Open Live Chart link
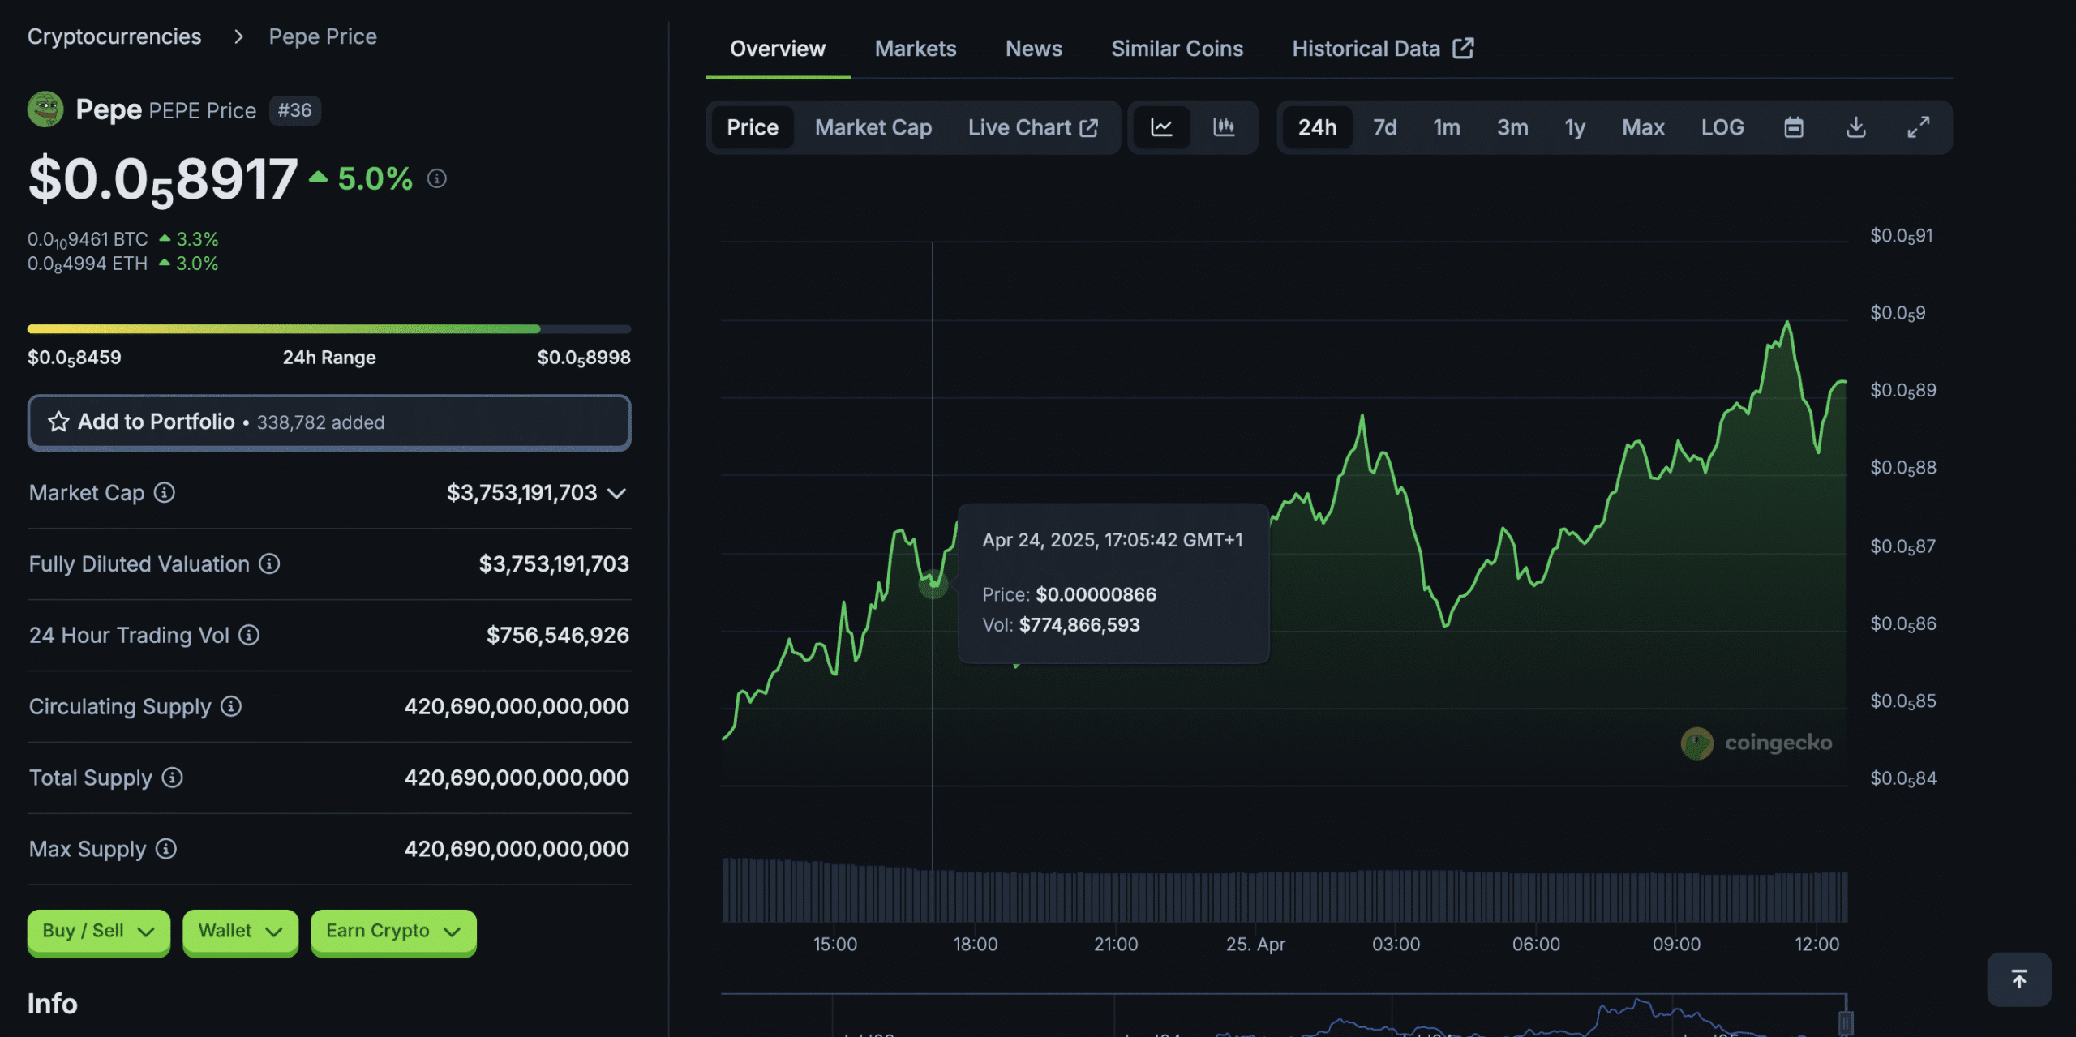2076x1037 pixels. (1032, 127)
